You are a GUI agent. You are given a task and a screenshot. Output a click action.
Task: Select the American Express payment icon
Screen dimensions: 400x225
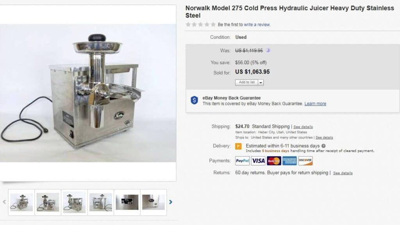(289, 161)
